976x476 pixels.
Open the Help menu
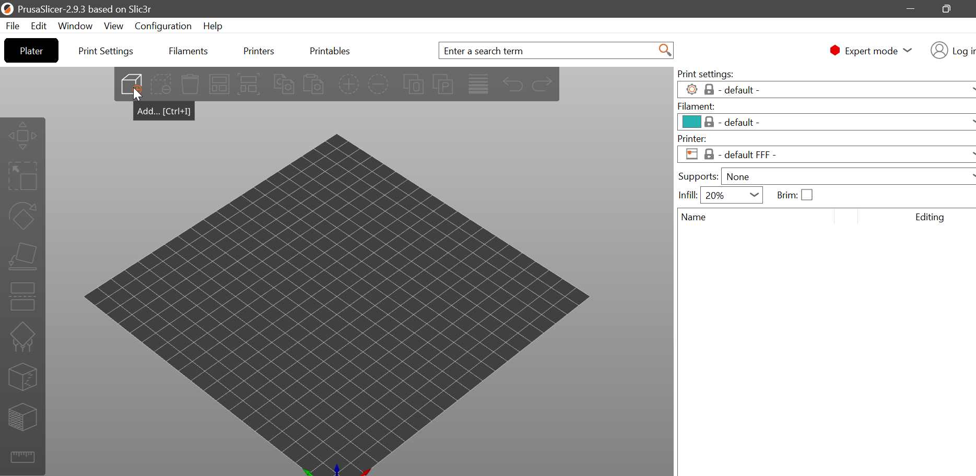point(213,26)
